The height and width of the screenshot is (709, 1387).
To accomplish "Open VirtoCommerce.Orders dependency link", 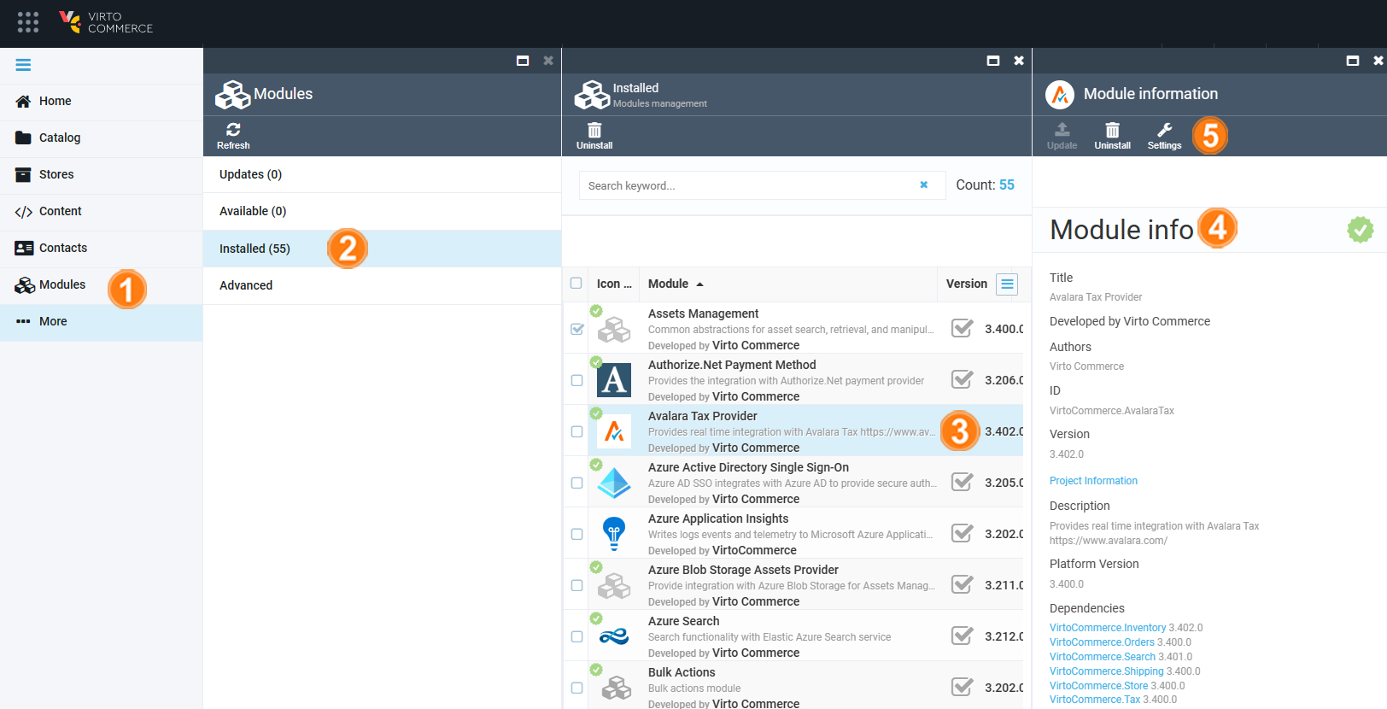I will [1102, 642].
